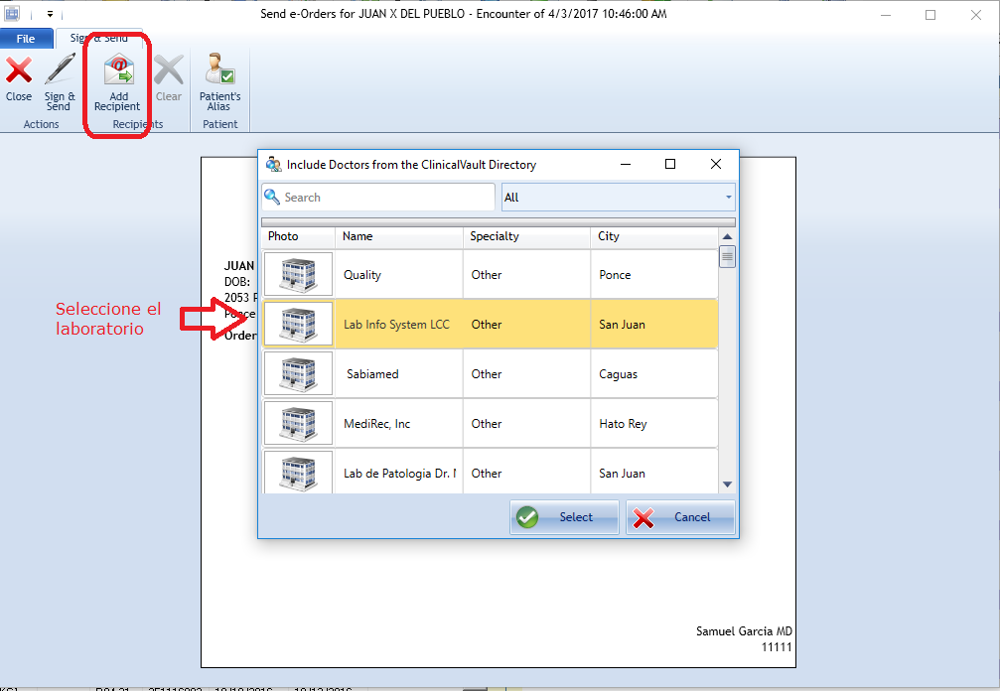Sort directory by the Name column header
This screenshot has width=1000, height=691.
click(399, 236)
